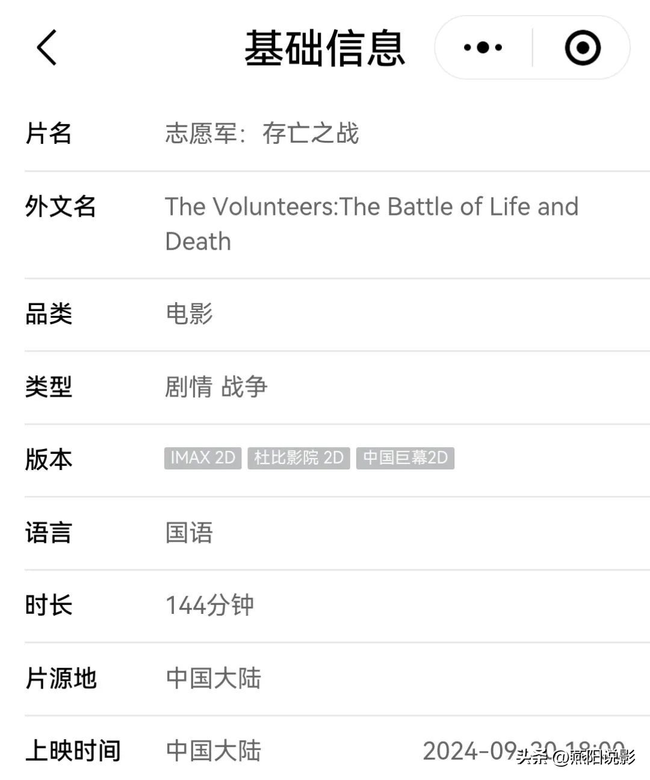Tap the 国语 language value
Viewport: 650px width, 780px height.
tap(189, 533)
